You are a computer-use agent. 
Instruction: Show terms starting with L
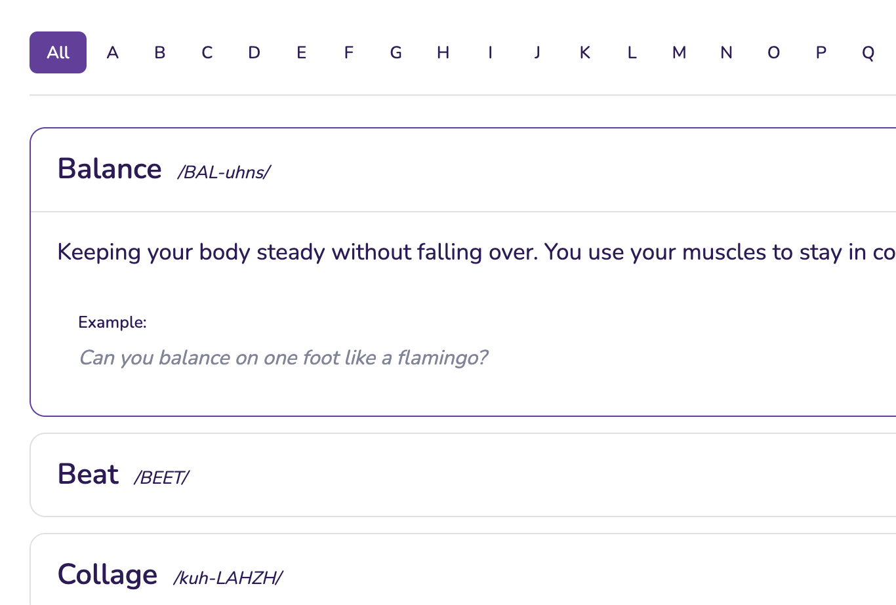[632, 52]
